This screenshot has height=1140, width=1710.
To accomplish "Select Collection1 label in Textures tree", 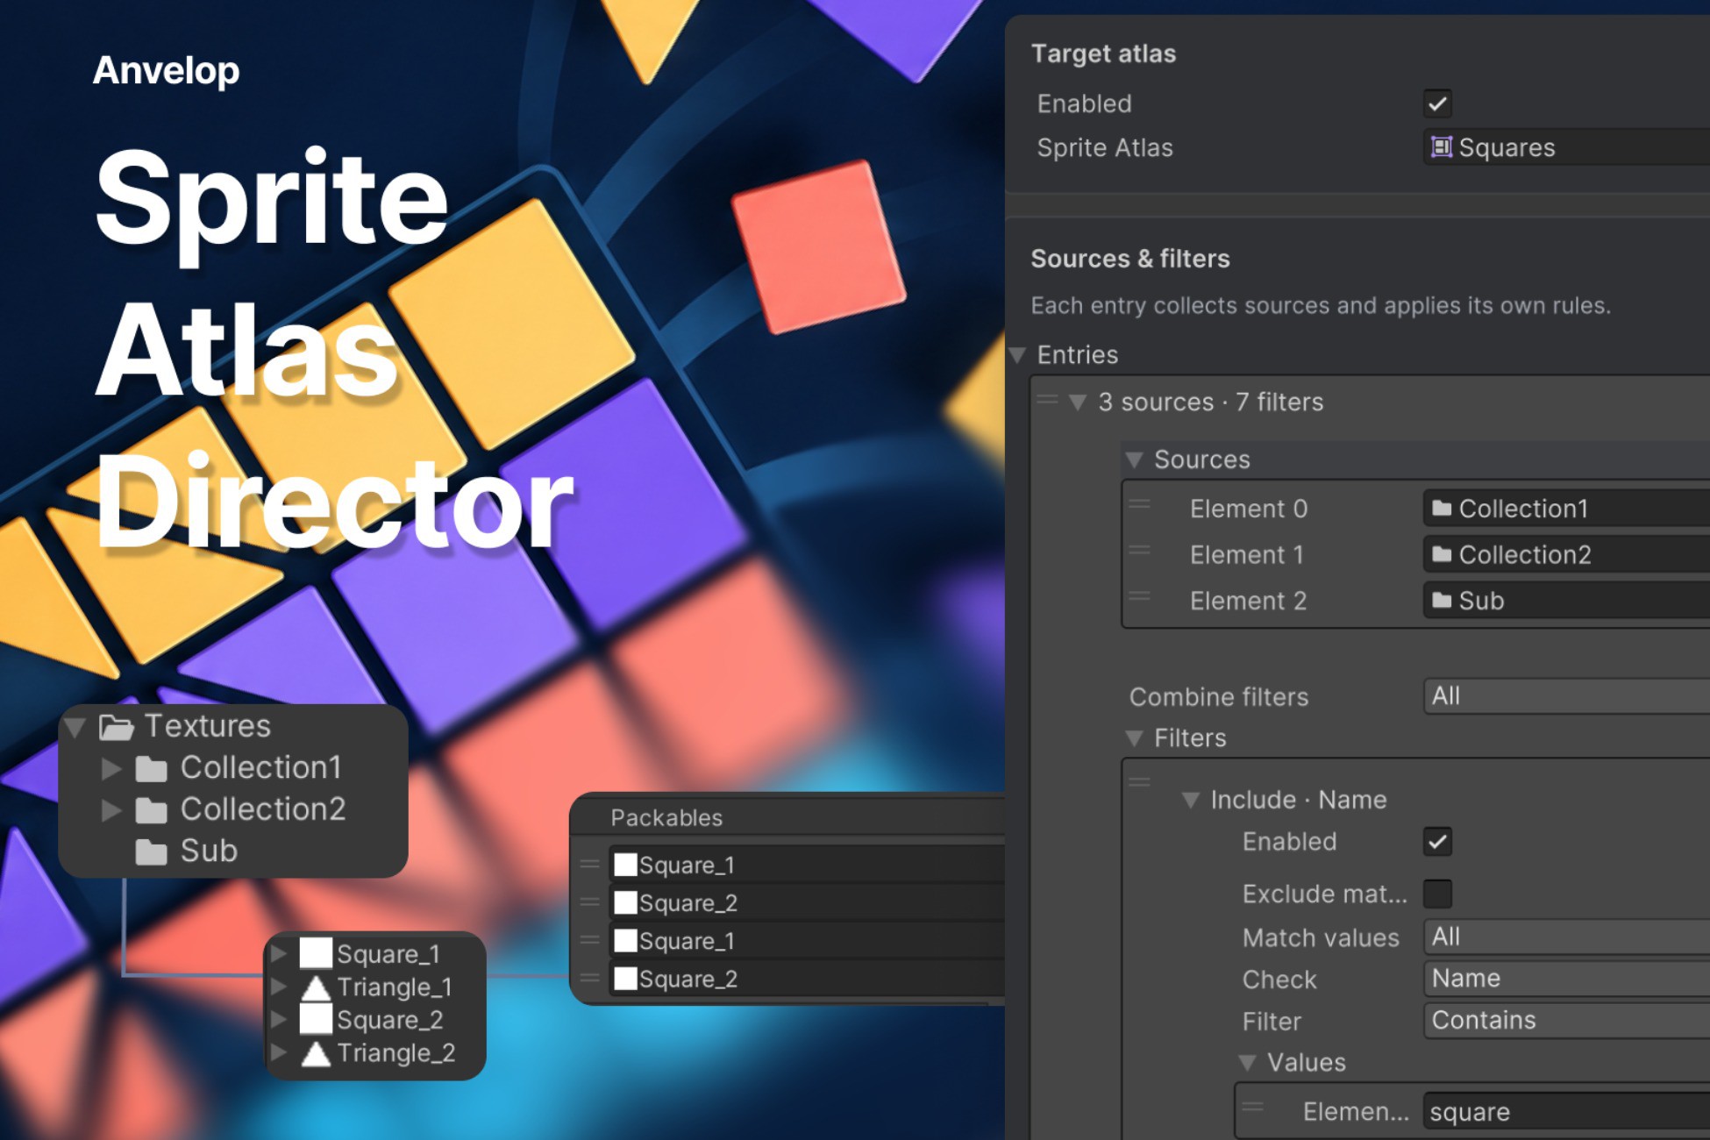I will [260, 768].
